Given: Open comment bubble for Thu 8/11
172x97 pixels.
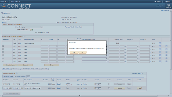Looking at the screenshot, I should pyautogui.click(x=3, y=46).
